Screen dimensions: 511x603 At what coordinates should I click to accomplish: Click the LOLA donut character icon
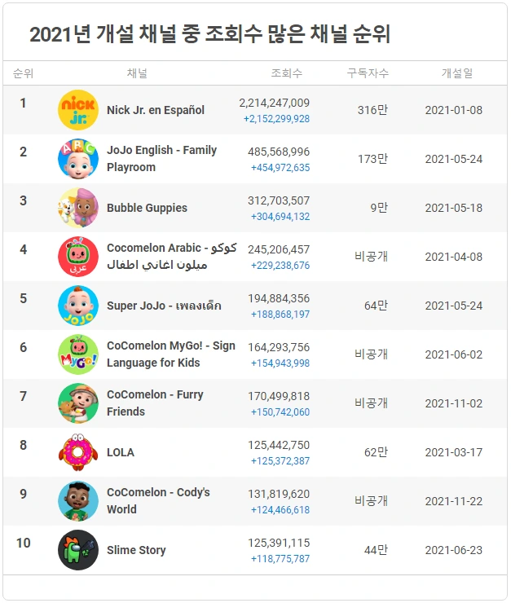click(78, 452)
